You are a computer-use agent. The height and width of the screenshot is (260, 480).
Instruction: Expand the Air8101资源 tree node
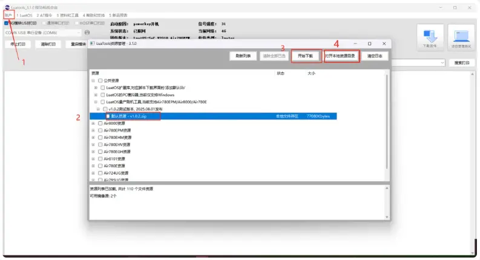click(93, 159)
